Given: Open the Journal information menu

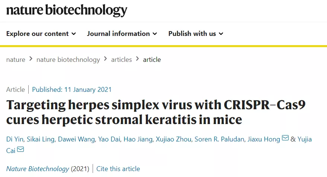Looking at the screenshot, I should click(x=122, y=34).
